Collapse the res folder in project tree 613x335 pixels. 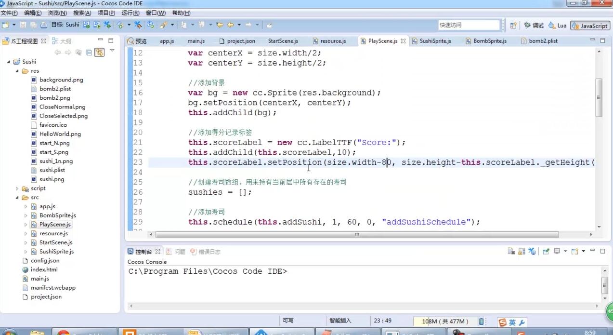18,71
